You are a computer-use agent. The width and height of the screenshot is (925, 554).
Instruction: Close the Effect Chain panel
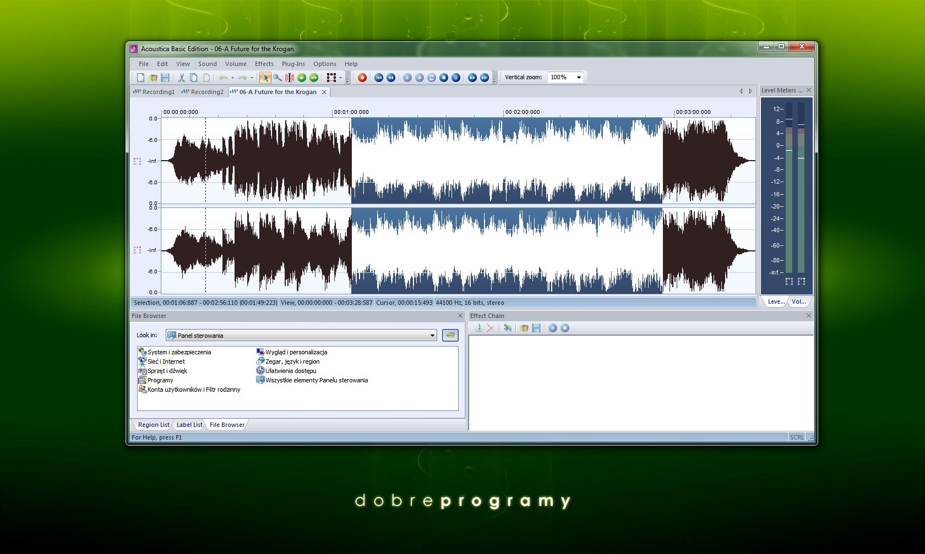point(809,316)
